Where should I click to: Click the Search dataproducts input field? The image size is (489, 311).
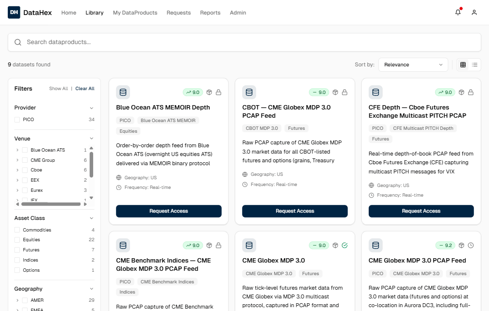click(x=244, y=42)
